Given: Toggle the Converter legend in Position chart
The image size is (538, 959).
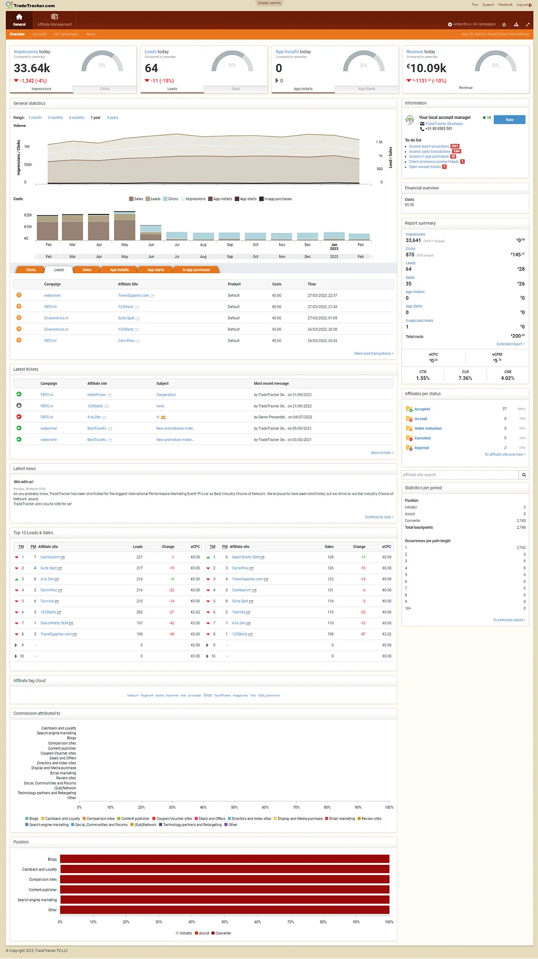Looking at the screenshot, I should click(x=221, y=933).
